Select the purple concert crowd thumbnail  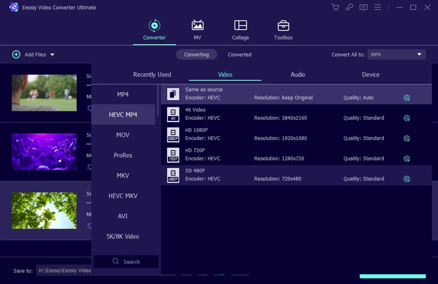[x=44, y=152]
